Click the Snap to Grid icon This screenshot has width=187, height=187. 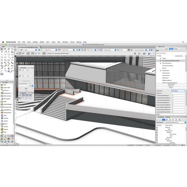[20, 95]
